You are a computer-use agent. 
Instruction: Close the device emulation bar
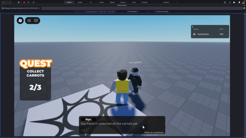click(244, 12)
